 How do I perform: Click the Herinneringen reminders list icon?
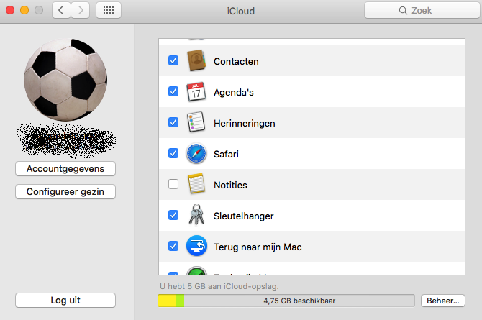coord(196,122)
